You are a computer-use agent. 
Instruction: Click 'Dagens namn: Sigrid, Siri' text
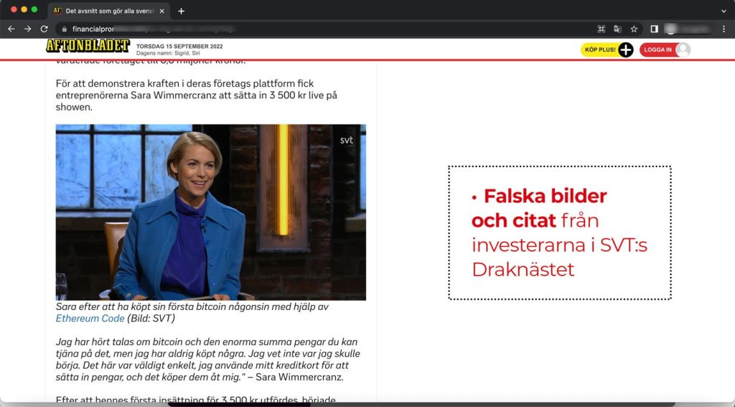[x=168, y=53]
